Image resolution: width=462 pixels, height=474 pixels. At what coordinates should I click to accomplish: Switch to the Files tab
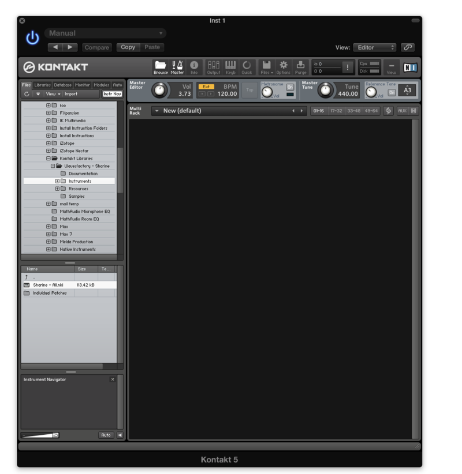27,85
